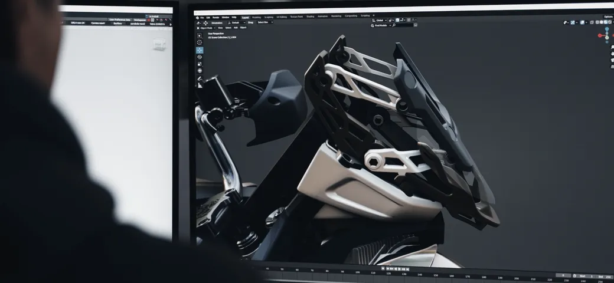The image size is (614, 283).
Task: Open the Global transform orientation dropdown
Action: [380, 20]
